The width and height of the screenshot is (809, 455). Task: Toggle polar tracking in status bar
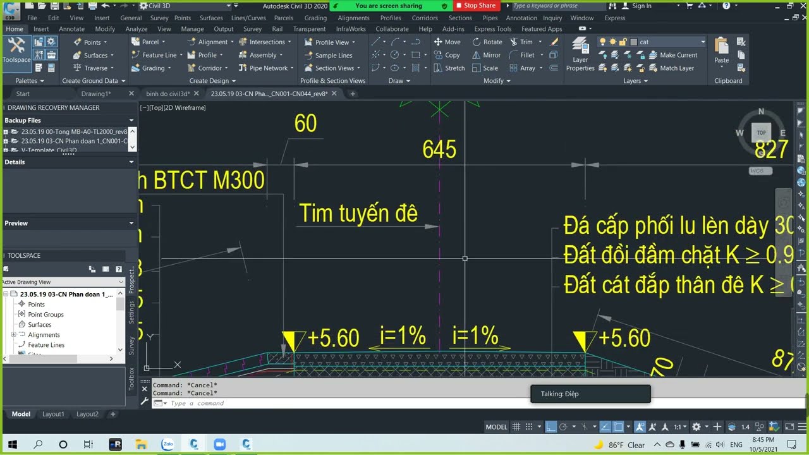pyautogui.click(x=564, y=427)
